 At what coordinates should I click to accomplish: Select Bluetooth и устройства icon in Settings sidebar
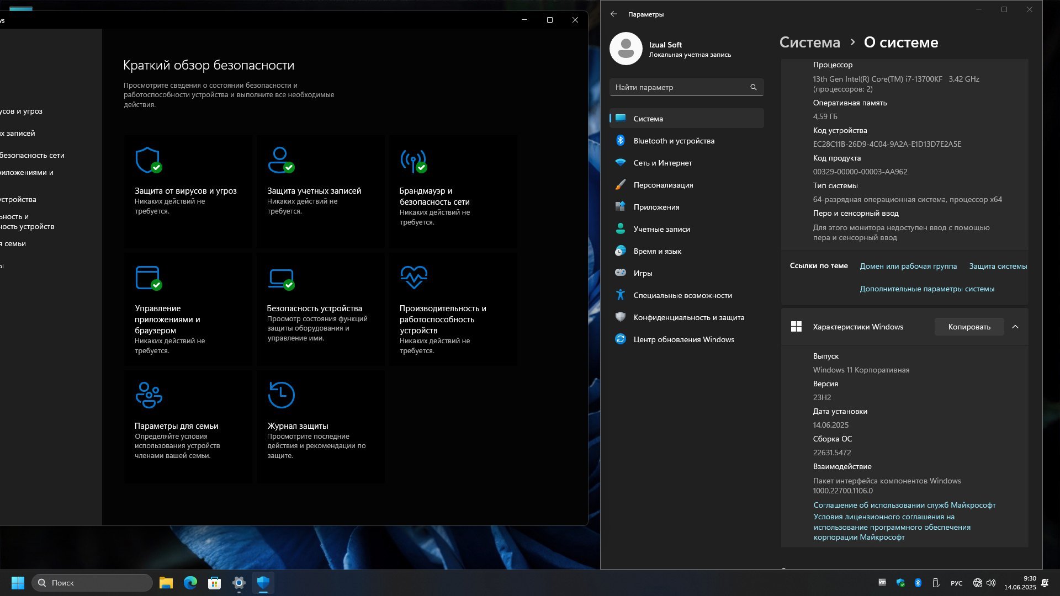[x=621, y=141]
